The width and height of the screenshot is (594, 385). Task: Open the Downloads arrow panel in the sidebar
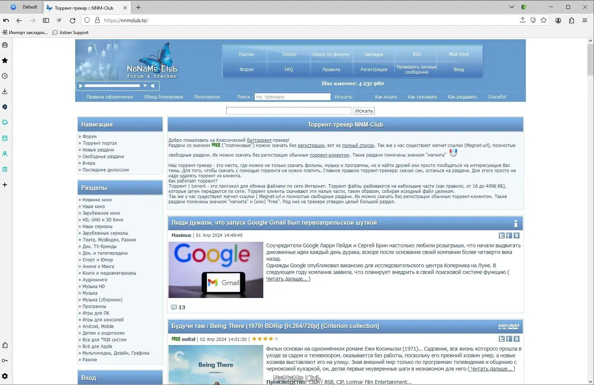[5, 91]
